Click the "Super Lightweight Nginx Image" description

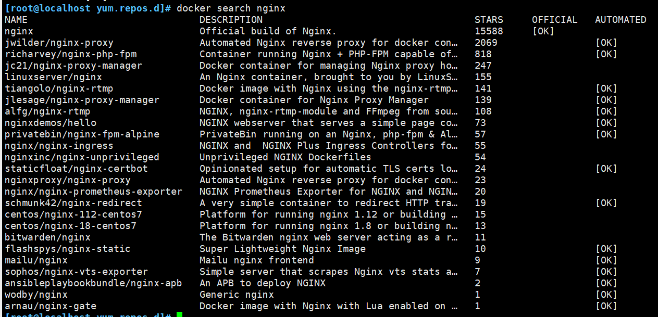tap(282, 249)
